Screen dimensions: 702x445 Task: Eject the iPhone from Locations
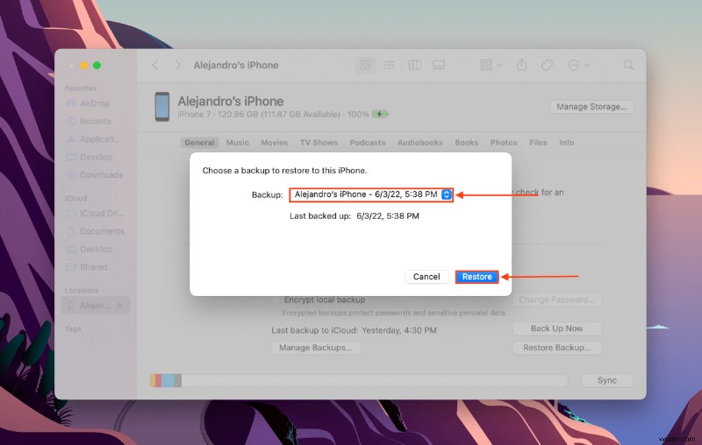coord(119,305)
